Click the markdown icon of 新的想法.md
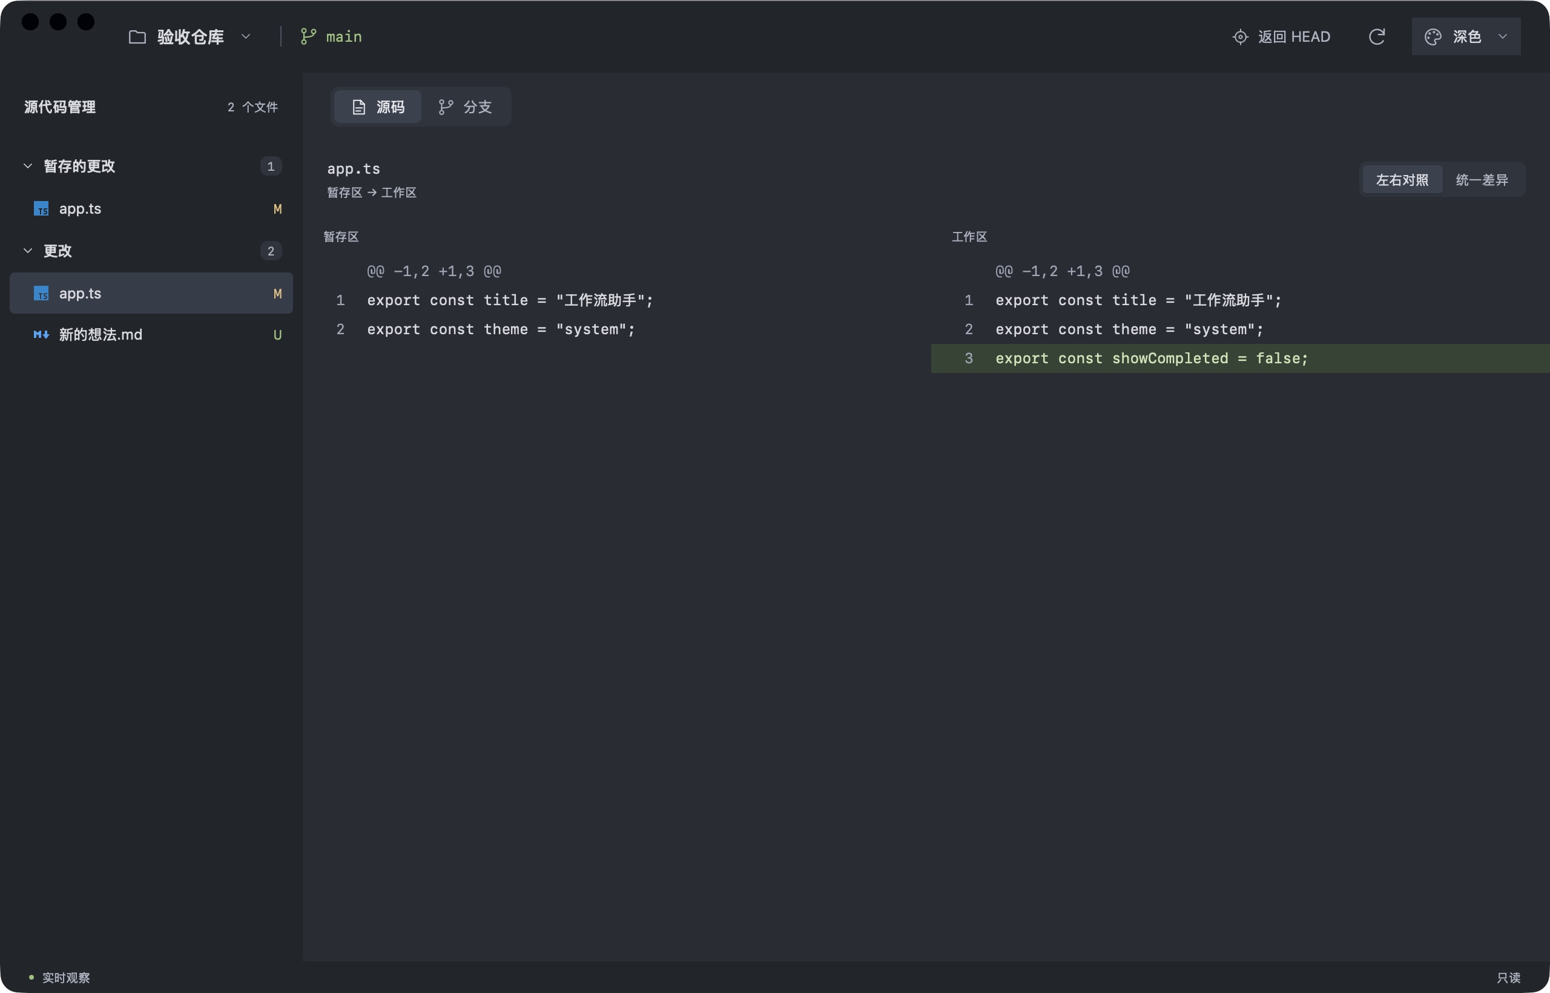Screen dimensions: 1550x993 click(41, 335)
